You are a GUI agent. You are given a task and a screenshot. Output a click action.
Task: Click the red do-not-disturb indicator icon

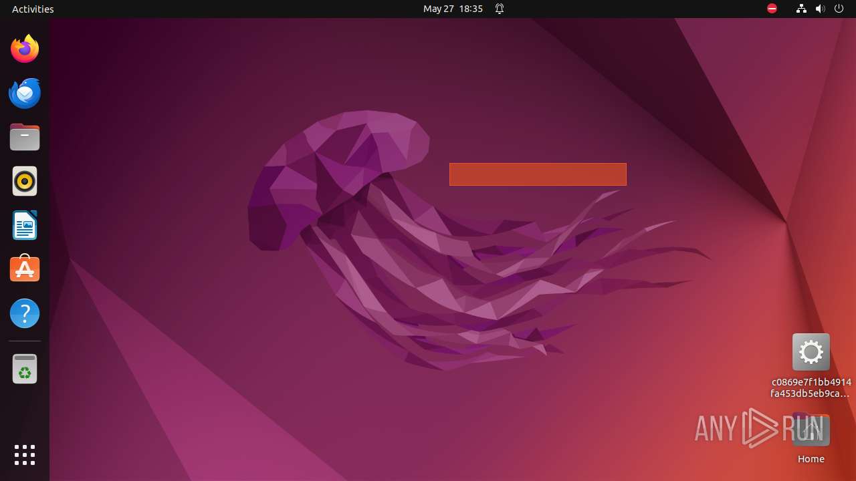[x=772, y=9]
